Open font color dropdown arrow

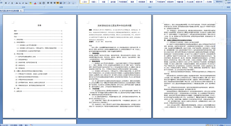[37, 3]
